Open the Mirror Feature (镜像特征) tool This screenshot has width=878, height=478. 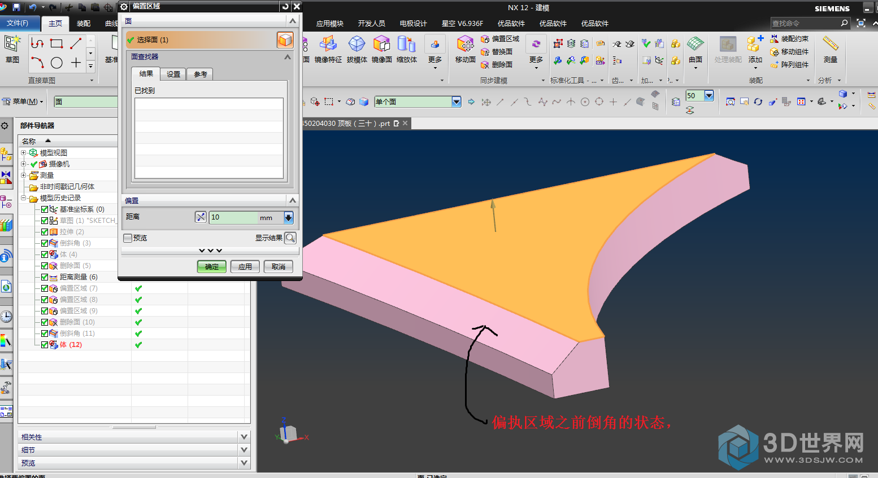tap(328, 49)
